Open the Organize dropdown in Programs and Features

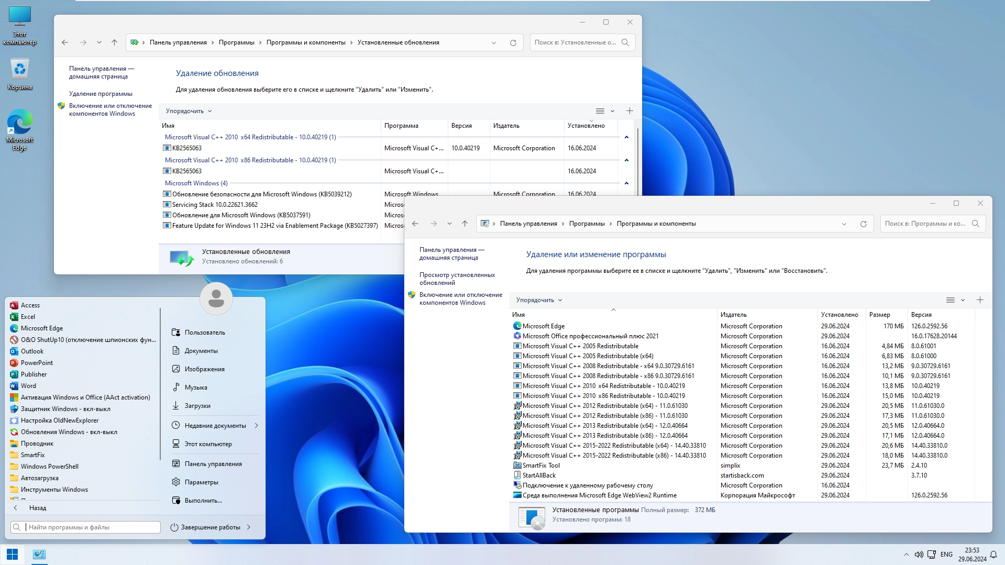[538, 300]
